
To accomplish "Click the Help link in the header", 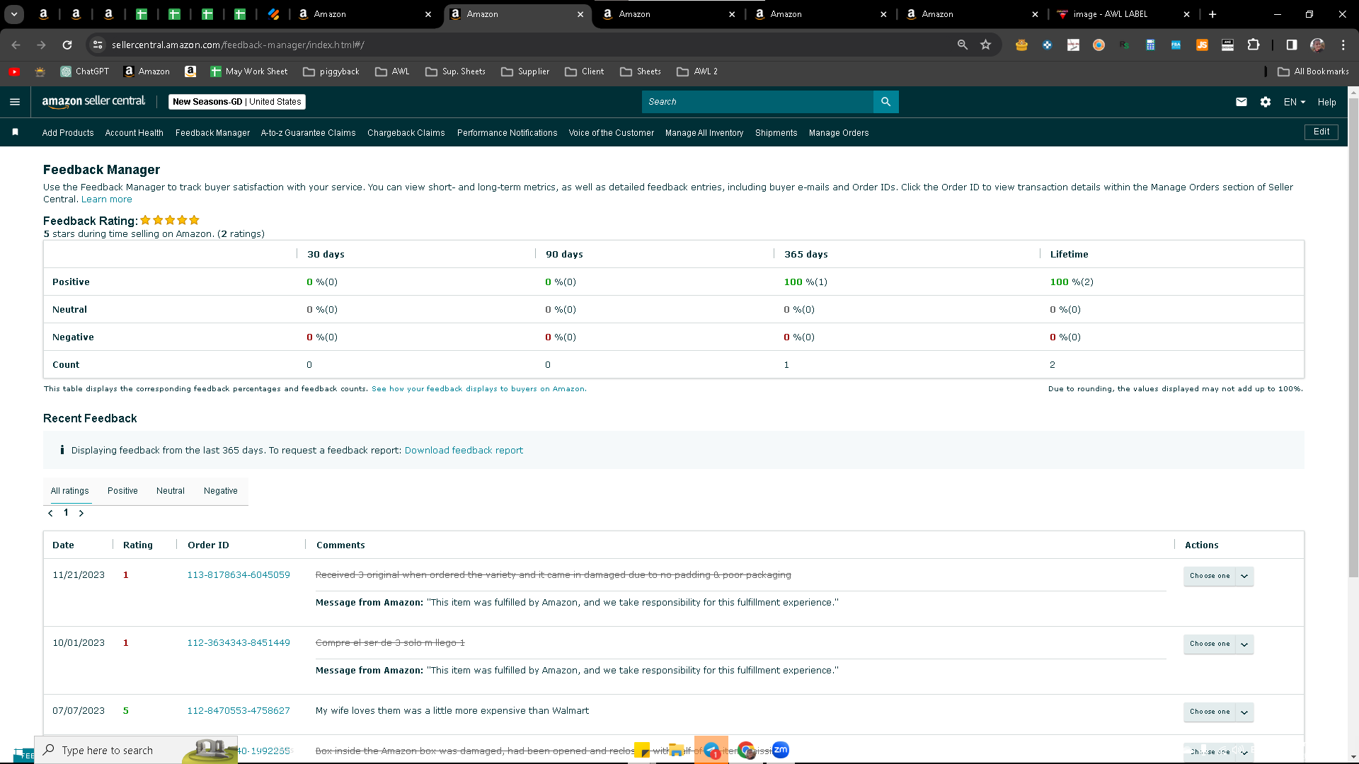I will [1327, 102].
